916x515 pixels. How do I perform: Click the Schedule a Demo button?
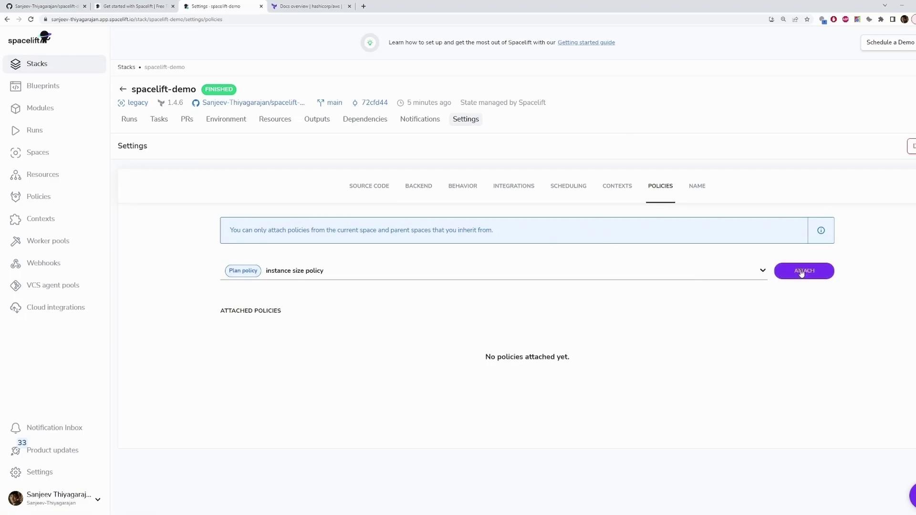pyautogui.click(x=890, y=42)
